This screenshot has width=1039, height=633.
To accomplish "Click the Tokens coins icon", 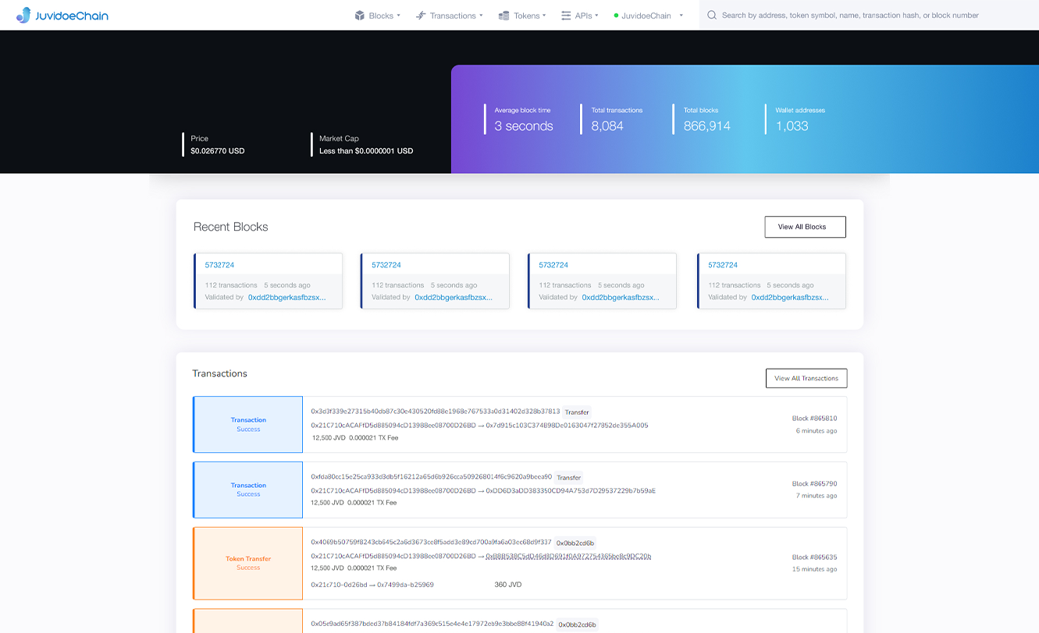I will (x=504, y=16).
